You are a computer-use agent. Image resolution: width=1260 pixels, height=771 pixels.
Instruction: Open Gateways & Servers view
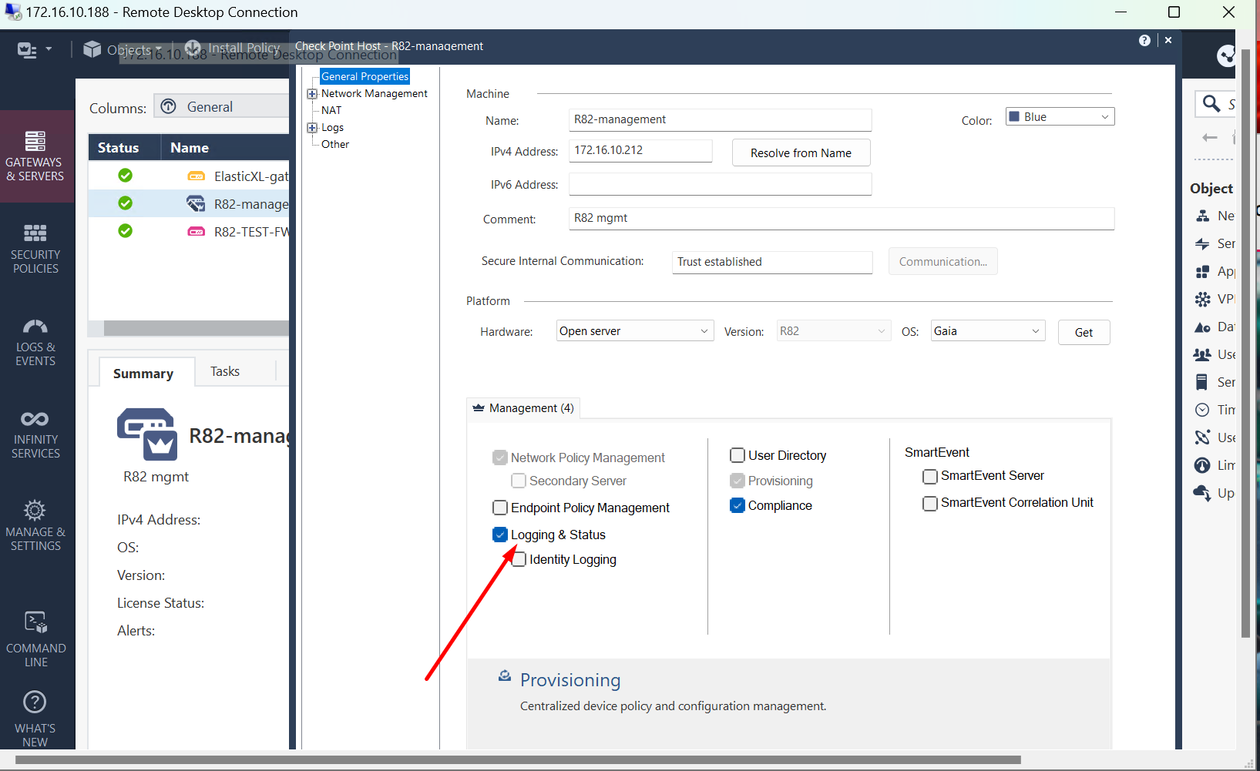point(35,156)
